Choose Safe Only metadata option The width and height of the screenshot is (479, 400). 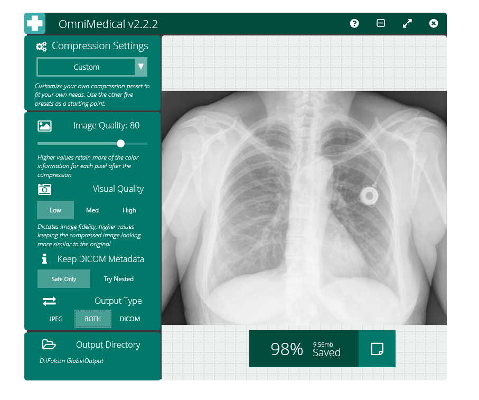(x=64, y=279)
